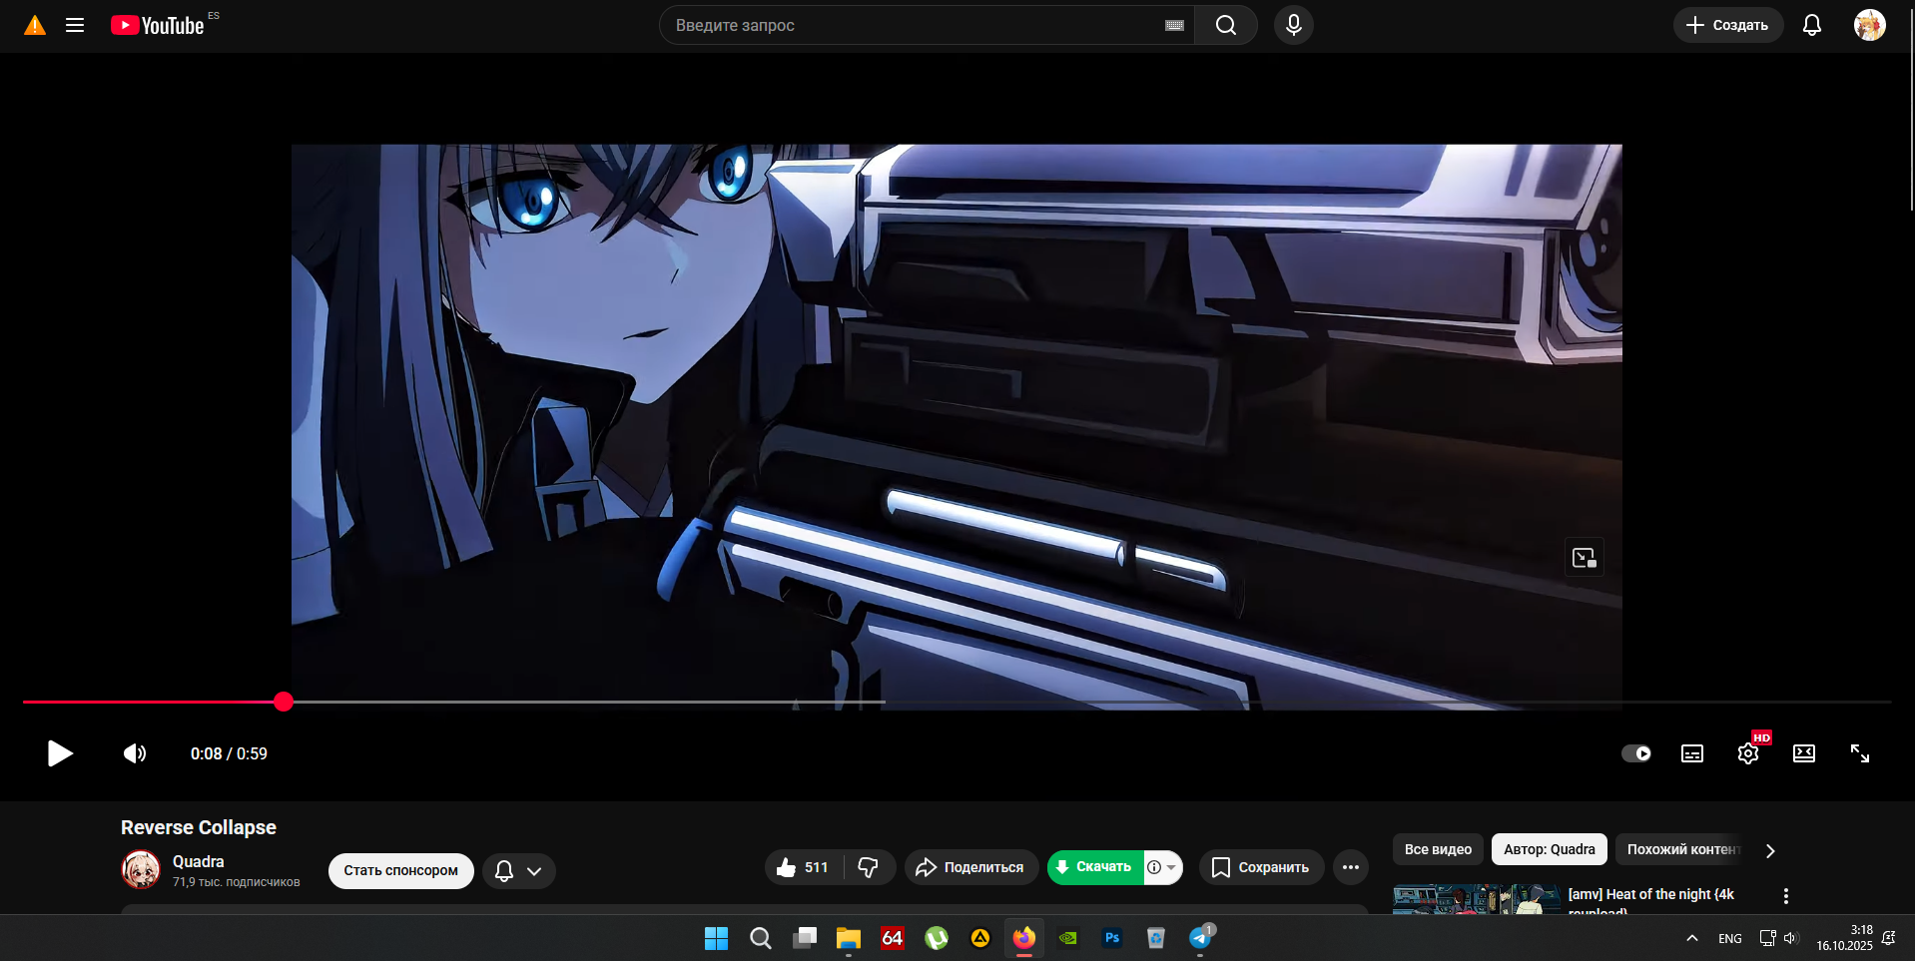
Task: Select the Автор: Quadra chip
Action: (1550, 849)
